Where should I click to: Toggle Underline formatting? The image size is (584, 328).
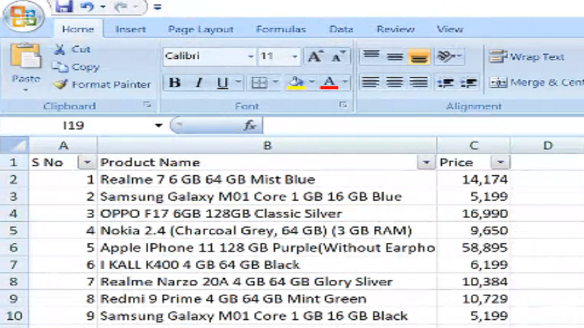(x=222, y=83)
